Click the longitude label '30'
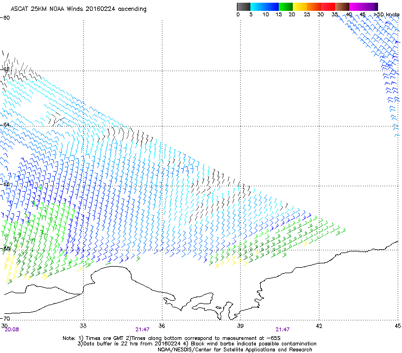This screenshot has width=402, height=353. click(x=4, y=325)
